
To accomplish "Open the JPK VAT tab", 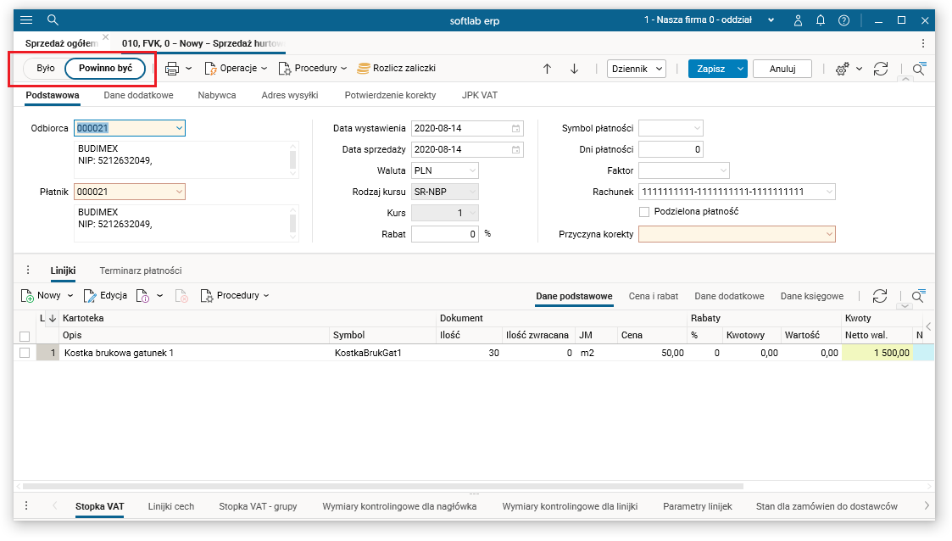I will click(480, 95).
